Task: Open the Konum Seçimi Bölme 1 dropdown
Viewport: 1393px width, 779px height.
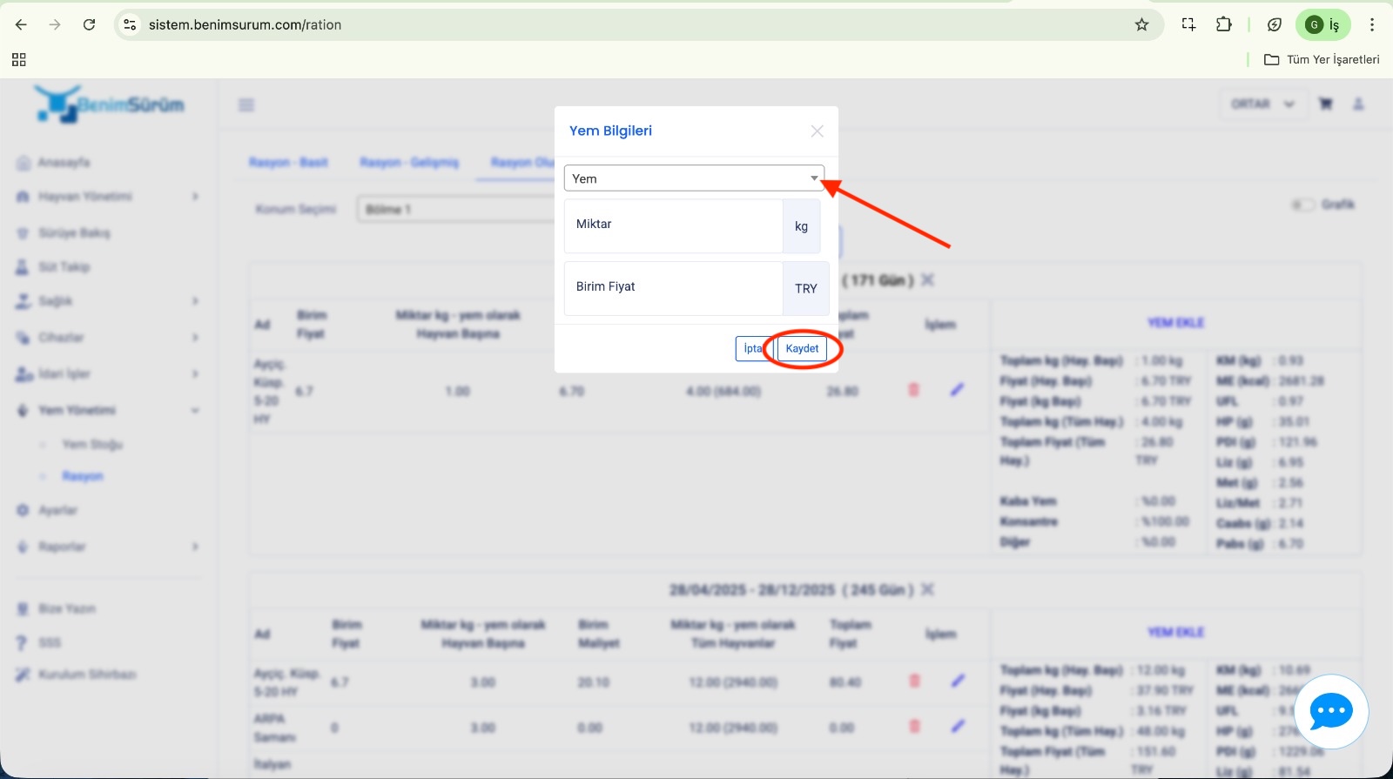Action: point(455,209)
